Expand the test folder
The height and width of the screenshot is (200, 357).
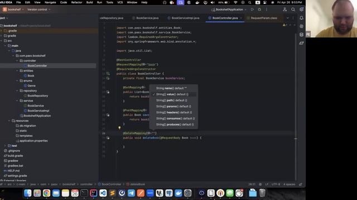pos(6,146)
